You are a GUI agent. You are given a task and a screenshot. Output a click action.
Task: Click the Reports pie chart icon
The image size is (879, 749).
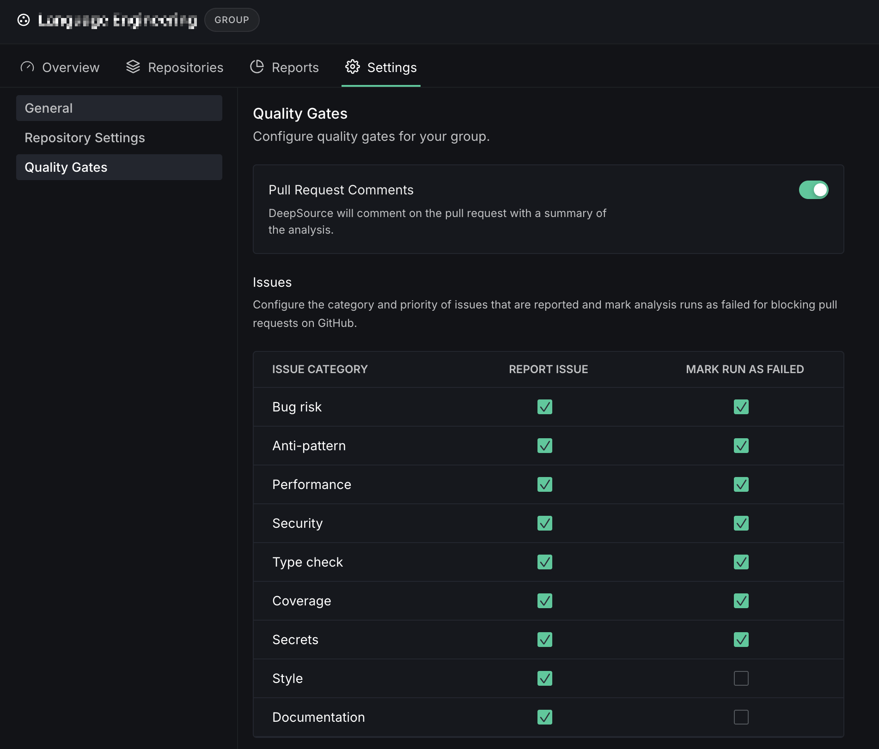coord(257,67)
